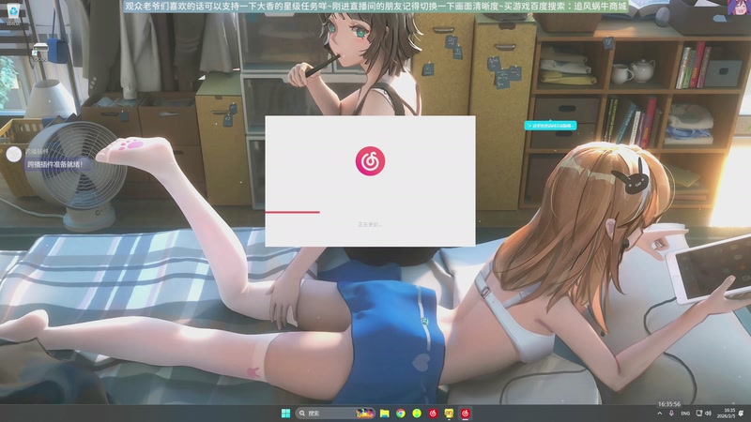Expand the system tray hidden icons

point(660,414)
